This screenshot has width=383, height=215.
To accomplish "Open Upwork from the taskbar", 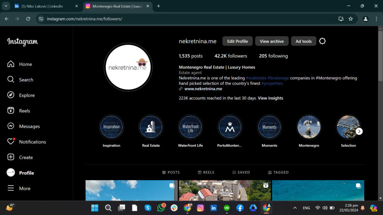I will point(227,208).
